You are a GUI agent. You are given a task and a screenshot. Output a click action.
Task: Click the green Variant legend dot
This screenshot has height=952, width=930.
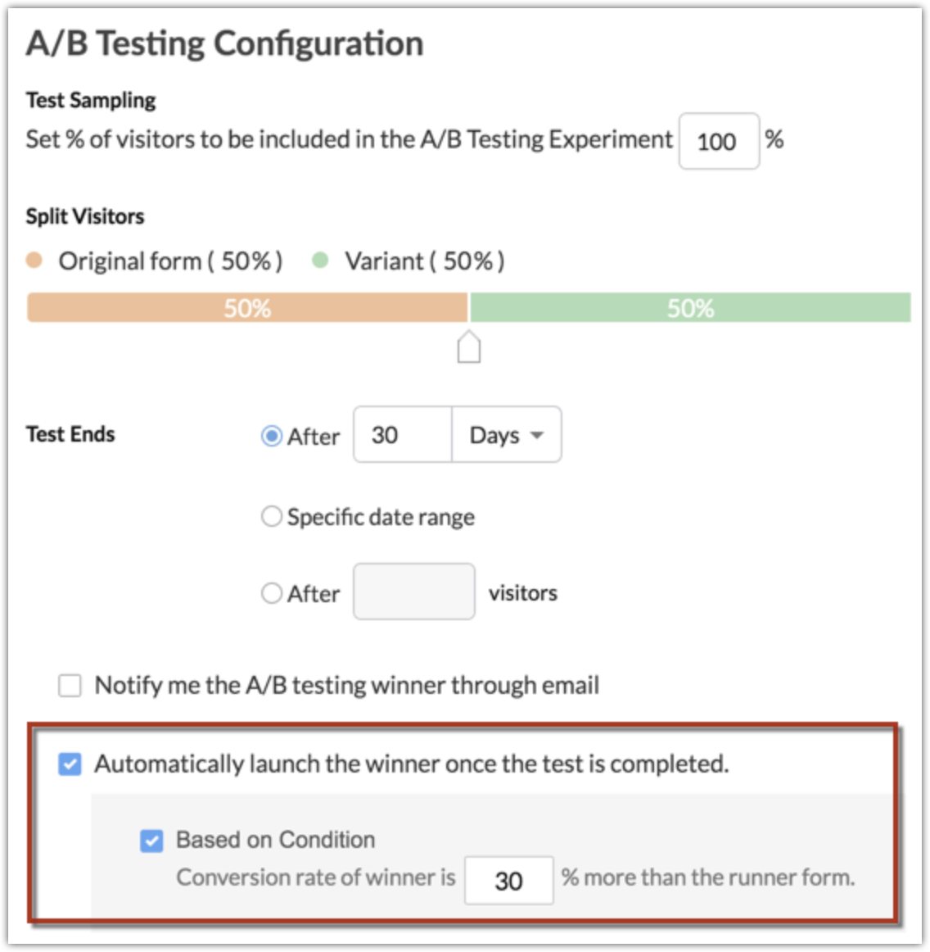[x=320, y=261]
